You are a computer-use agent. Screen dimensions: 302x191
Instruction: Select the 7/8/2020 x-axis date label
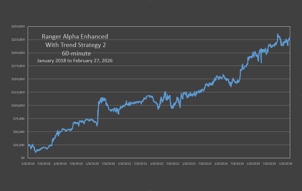[108, 164]
